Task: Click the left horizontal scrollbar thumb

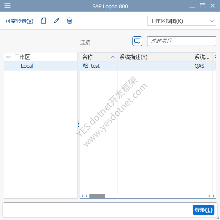Action: coord(97,196)
